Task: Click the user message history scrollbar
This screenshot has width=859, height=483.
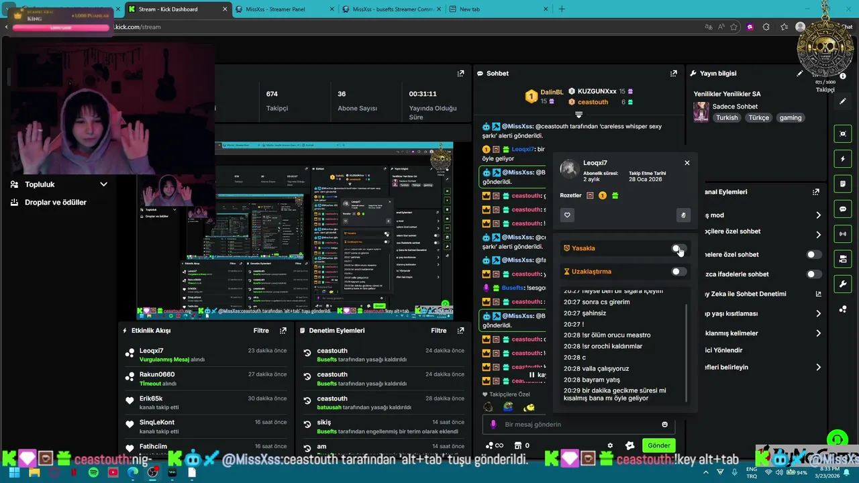Action: tap(687, 352)
